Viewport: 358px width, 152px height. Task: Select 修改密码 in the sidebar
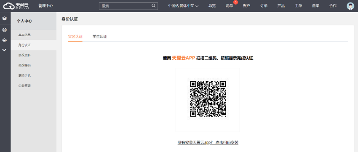pyautogui.click(x=34, y=65)
